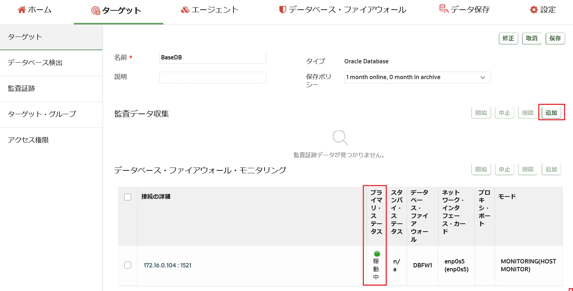
Task: Click the Target bullseye icon
Action: [96, 11]
